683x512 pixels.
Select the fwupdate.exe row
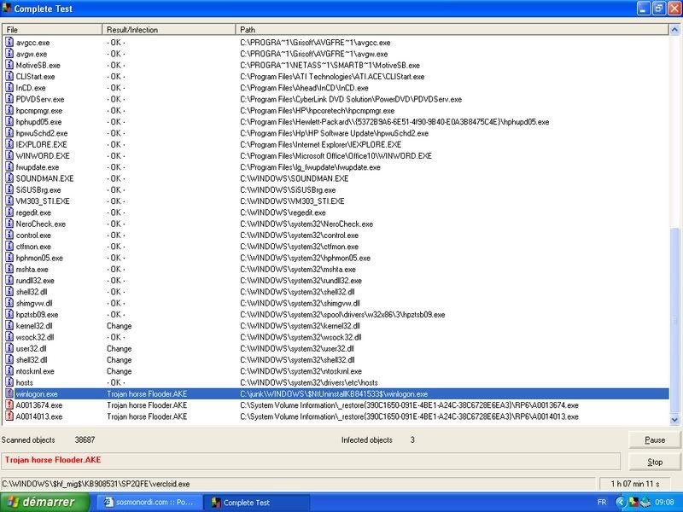point(336,166)
